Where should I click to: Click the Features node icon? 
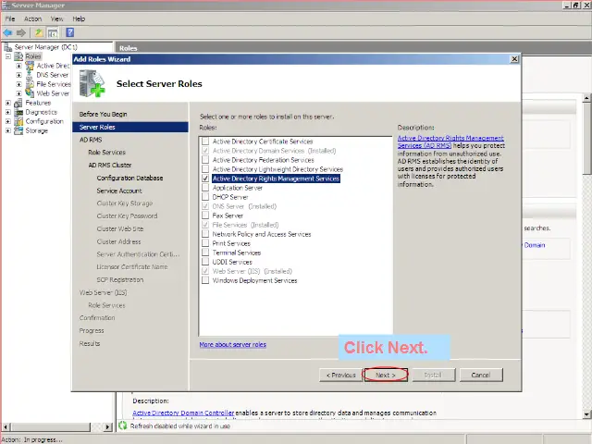[x=18, y=103]
